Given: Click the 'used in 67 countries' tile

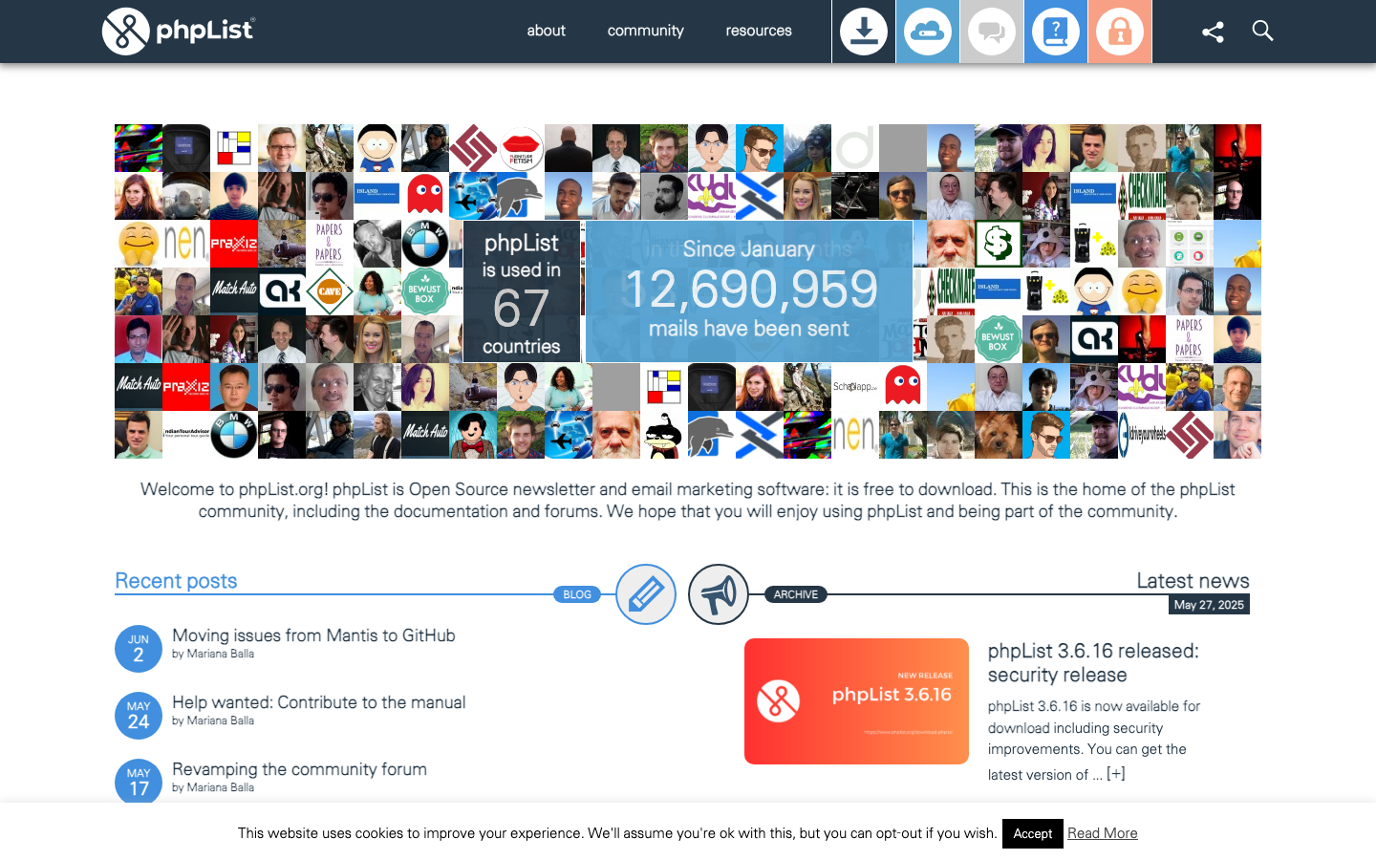Looking at the screenshot, I should (522, 291).
